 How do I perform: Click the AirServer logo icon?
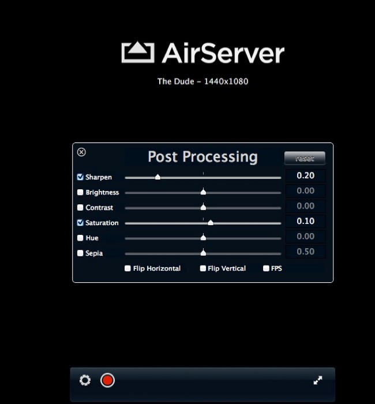(138, 53)
